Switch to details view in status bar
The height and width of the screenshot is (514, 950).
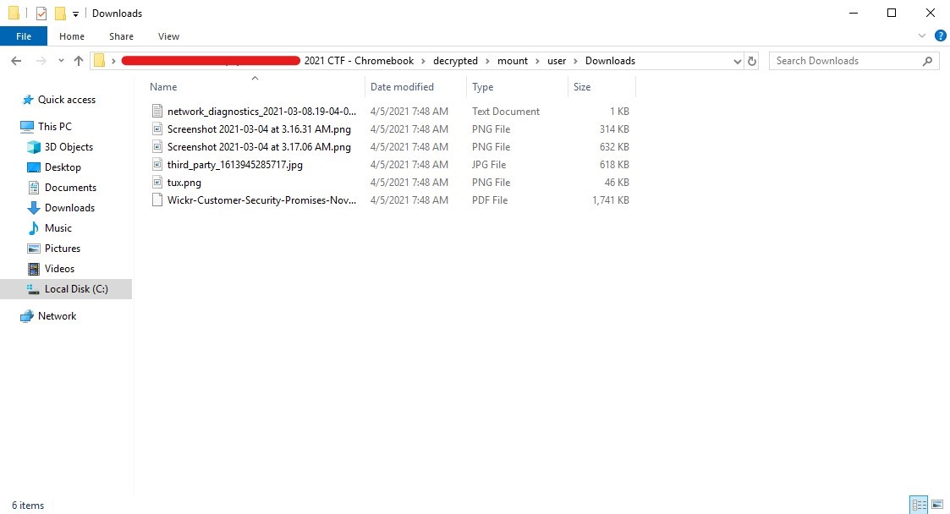[x=918, y=505]
